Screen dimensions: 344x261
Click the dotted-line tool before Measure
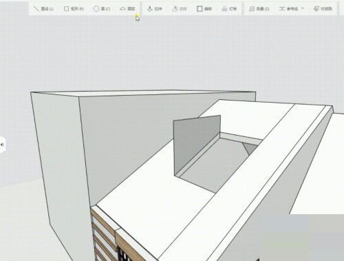pyautogui.click(x=229, y=9)
